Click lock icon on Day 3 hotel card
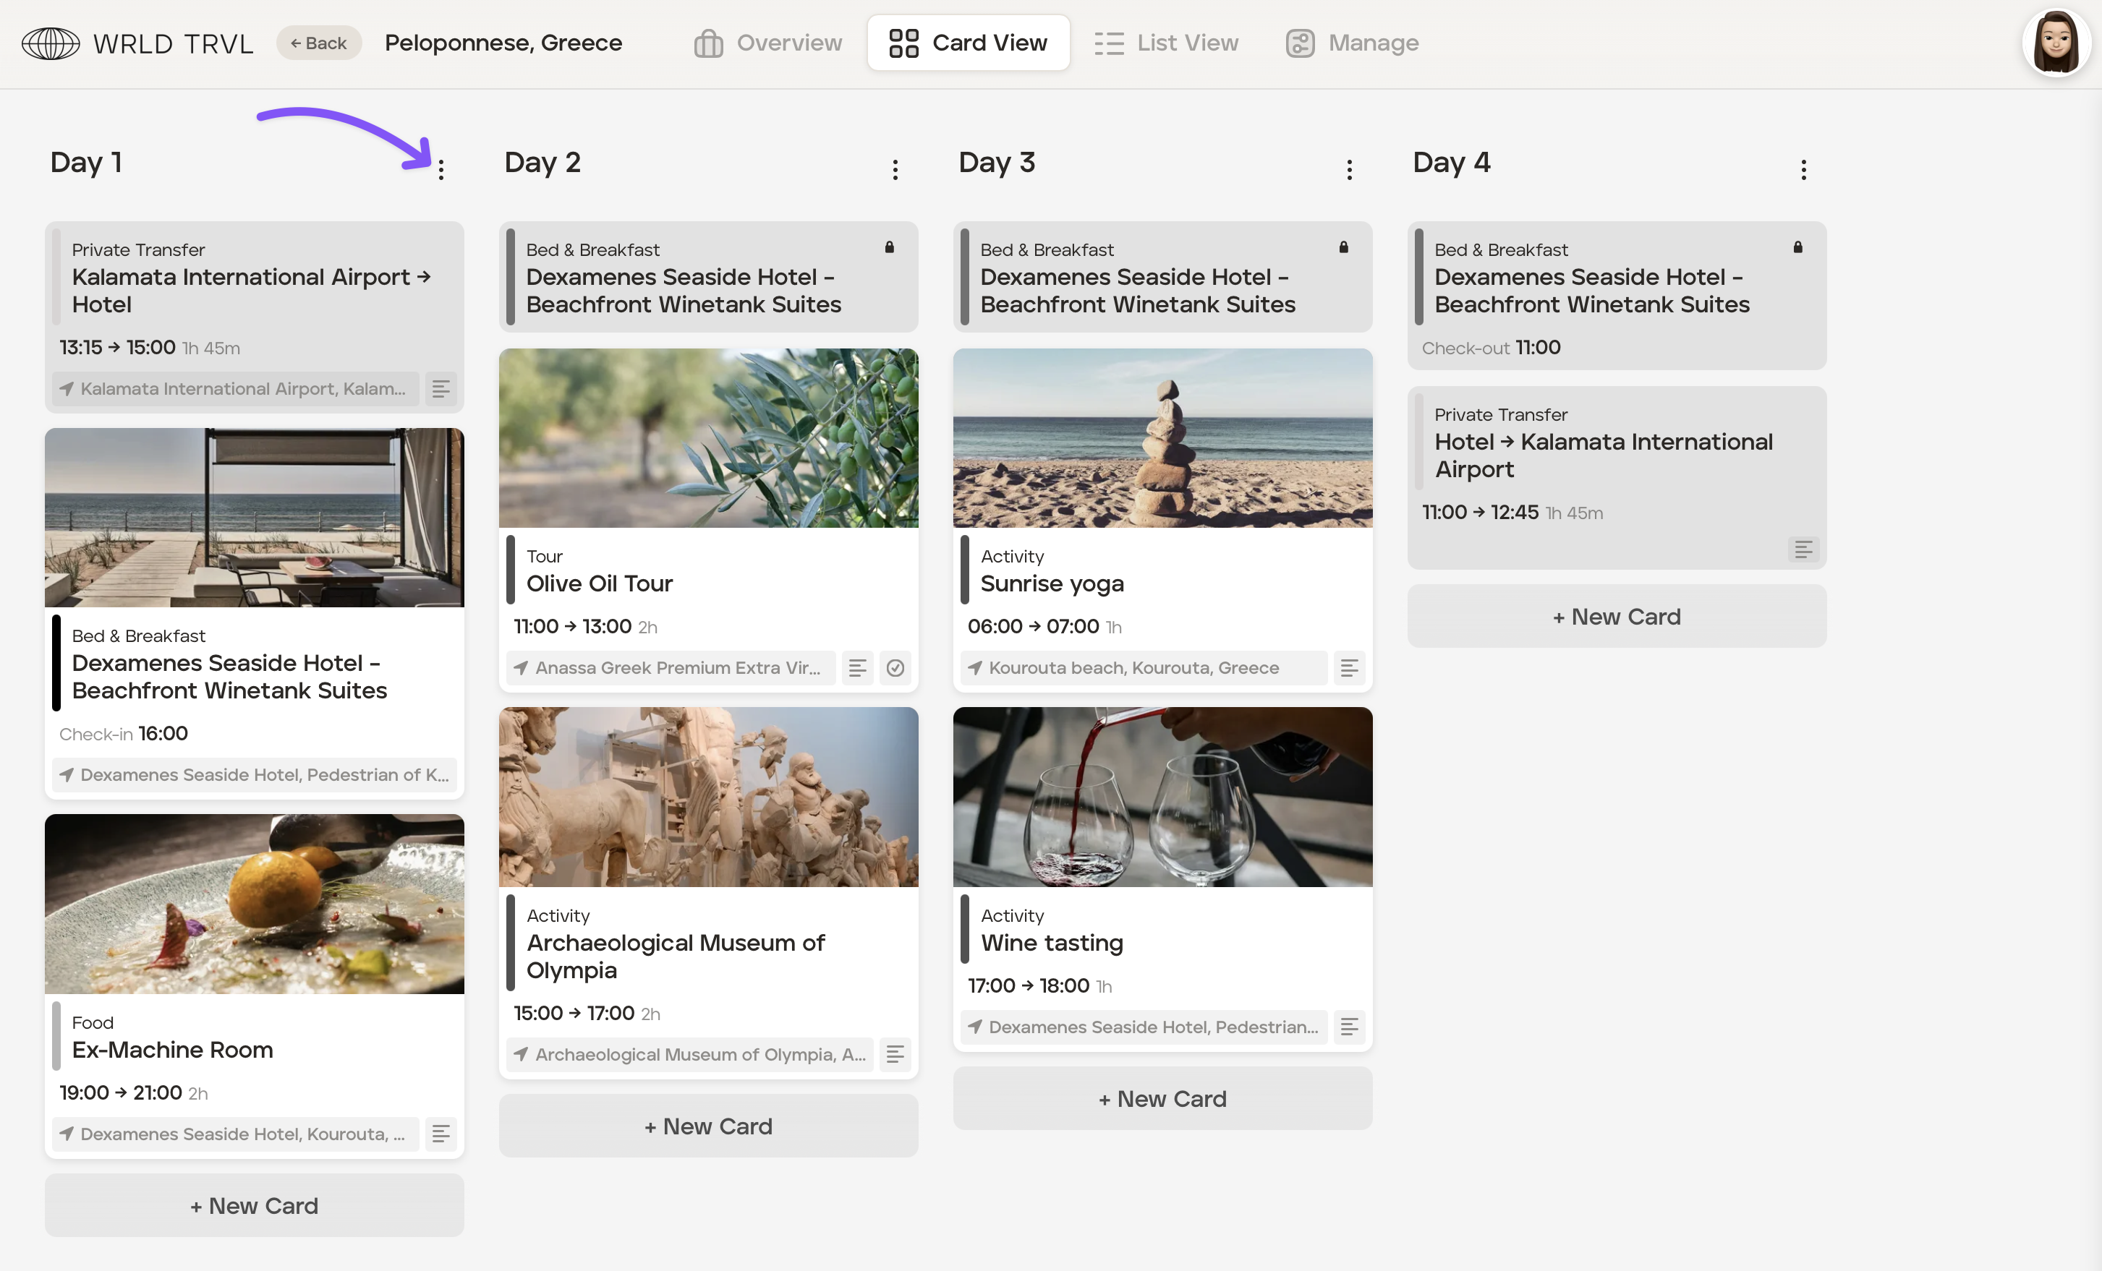2102x1271 pixels. pos(1343,247)
